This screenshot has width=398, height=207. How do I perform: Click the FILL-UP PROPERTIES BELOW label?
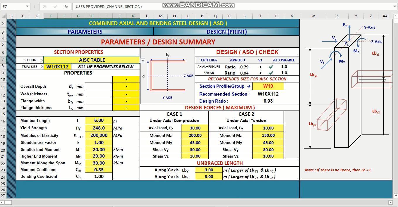coord(106,67)
